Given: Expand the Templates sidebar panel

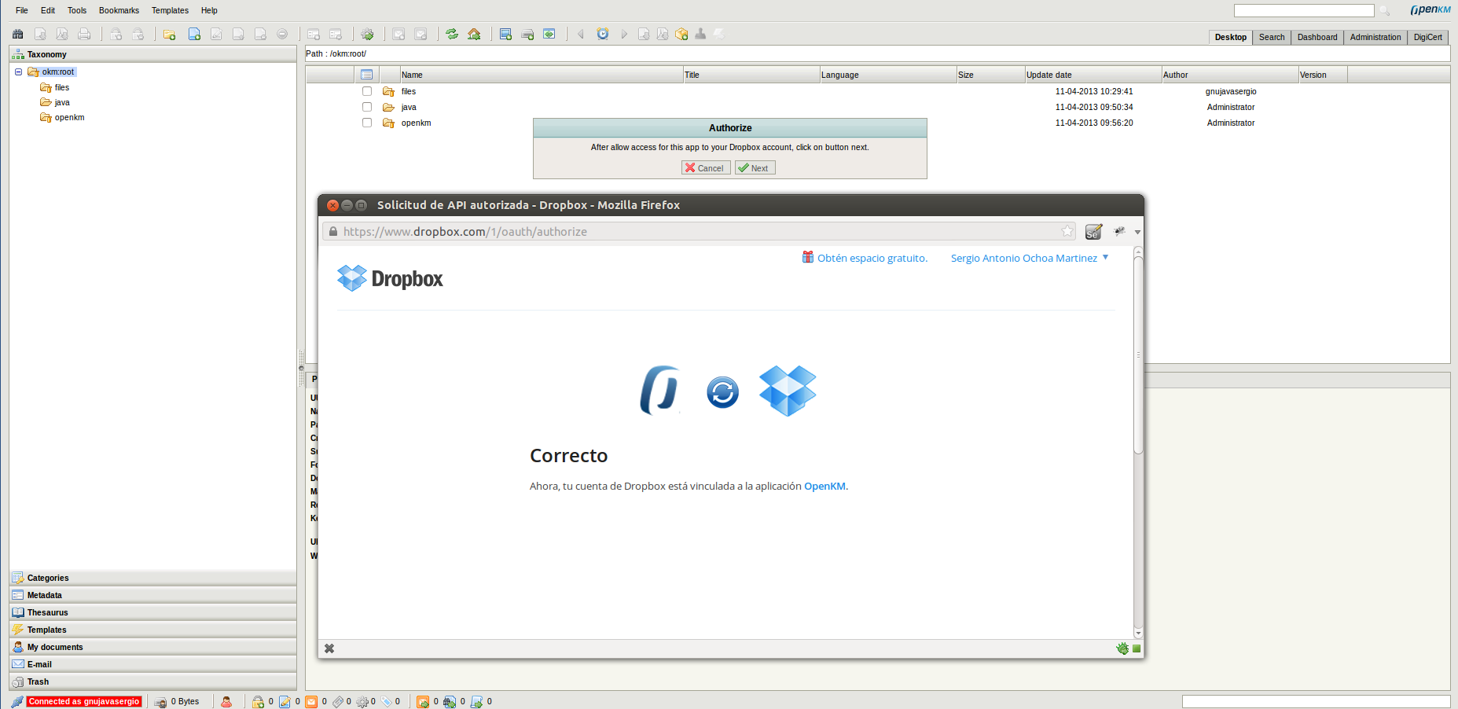Looking at the screenshot, I should click(153, 630).
